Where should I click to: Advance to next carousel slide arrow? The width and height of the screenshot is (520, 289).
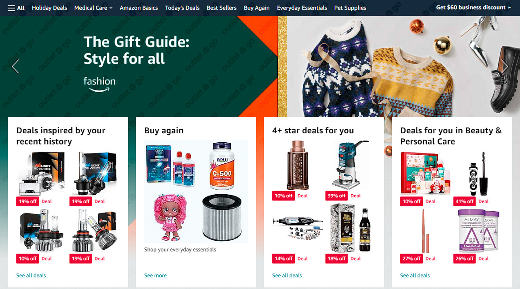[x=504, y=67]
